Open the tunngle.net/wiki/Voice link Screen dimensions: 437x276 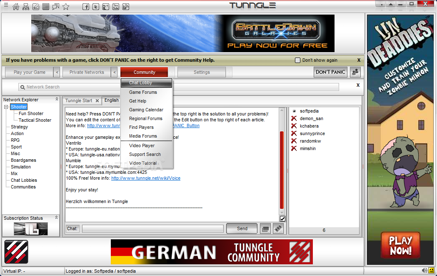[x=146, y=178]
